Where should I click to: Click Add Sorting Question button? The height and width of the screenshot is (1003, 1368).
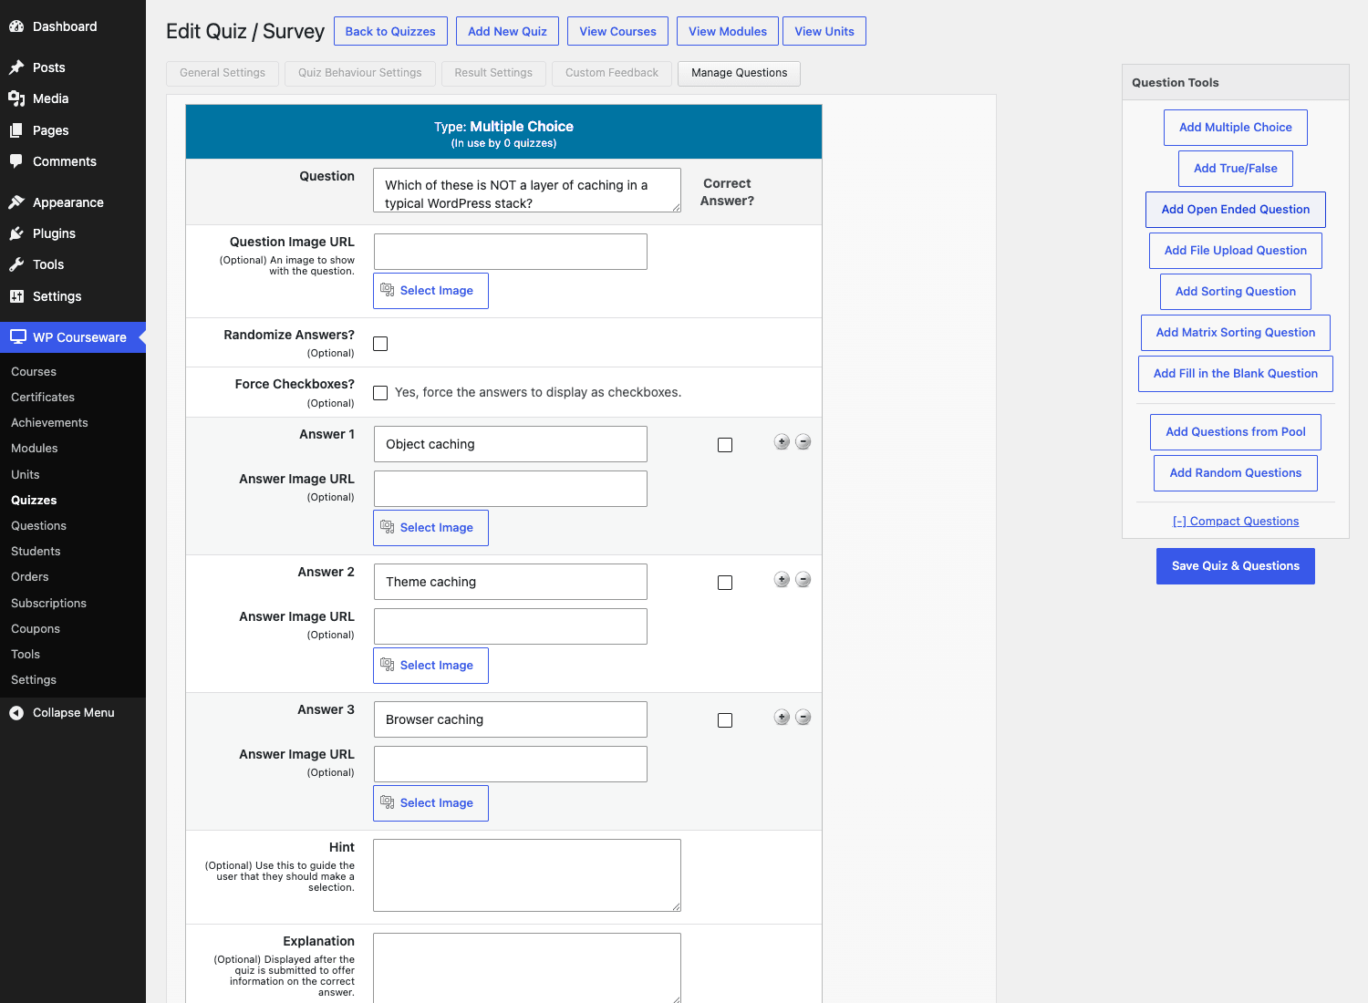(x=1236, y=292)
